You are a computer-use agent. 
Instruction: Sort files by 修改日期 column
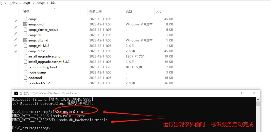[x=95, y=11]
